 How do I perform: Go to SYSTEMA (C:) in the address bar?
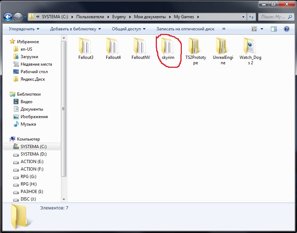55,17
